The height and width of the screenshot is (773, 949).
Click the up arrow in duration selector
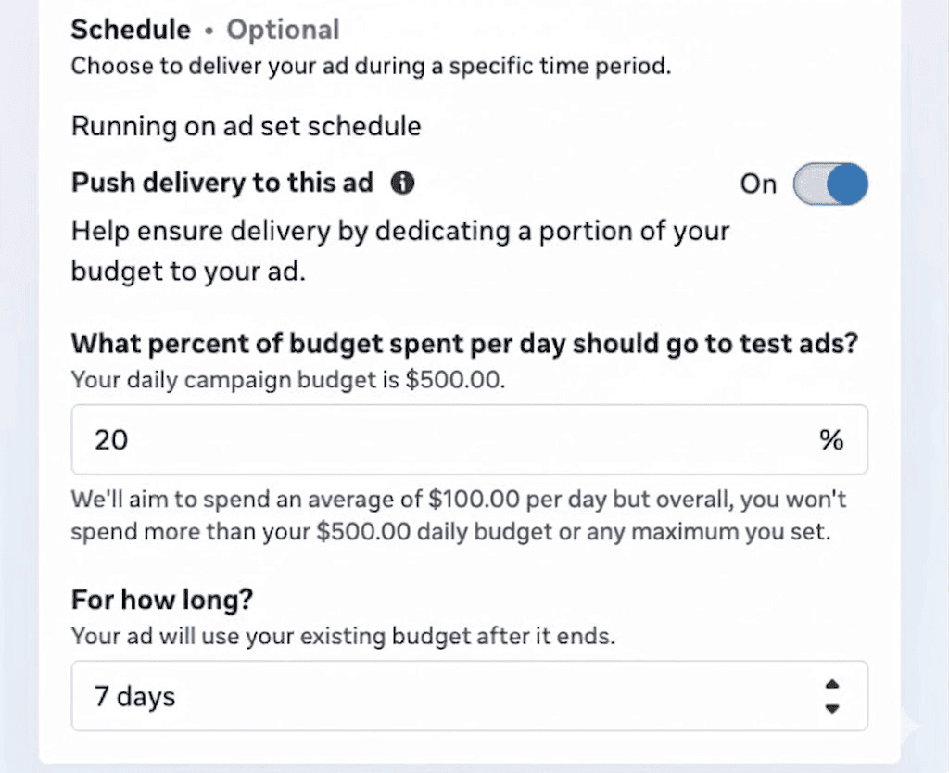tap(831, 685)
